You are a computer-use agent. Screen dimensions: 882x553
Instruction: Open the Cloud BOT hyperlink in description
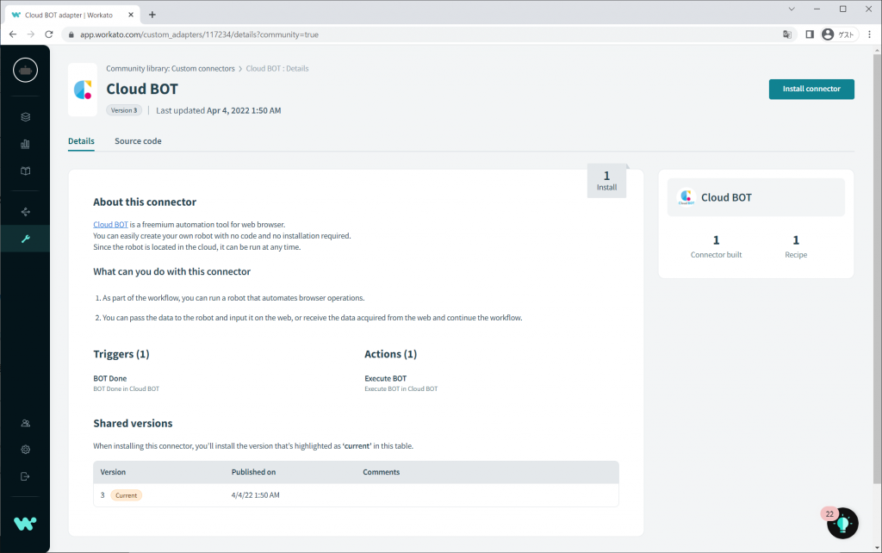[110, 225]
